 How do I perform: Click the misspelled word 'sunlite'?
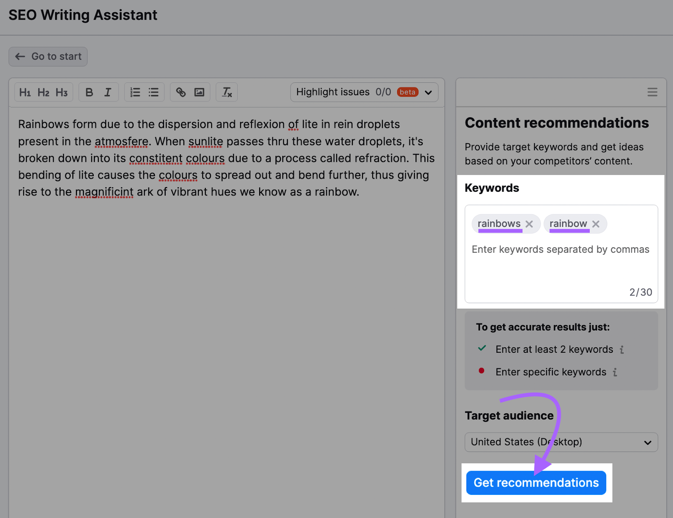[206, 141]
